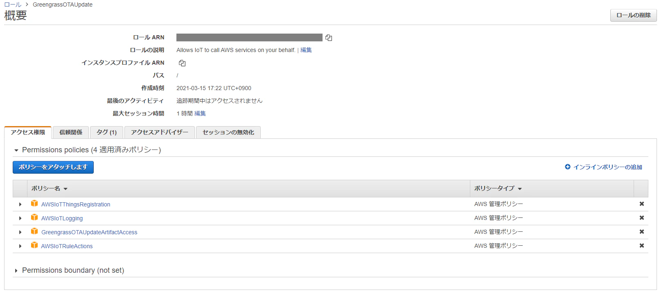Copy the role ARN to clipboard
The width and height of the screenshot is (659, 292).
[329, 38]
